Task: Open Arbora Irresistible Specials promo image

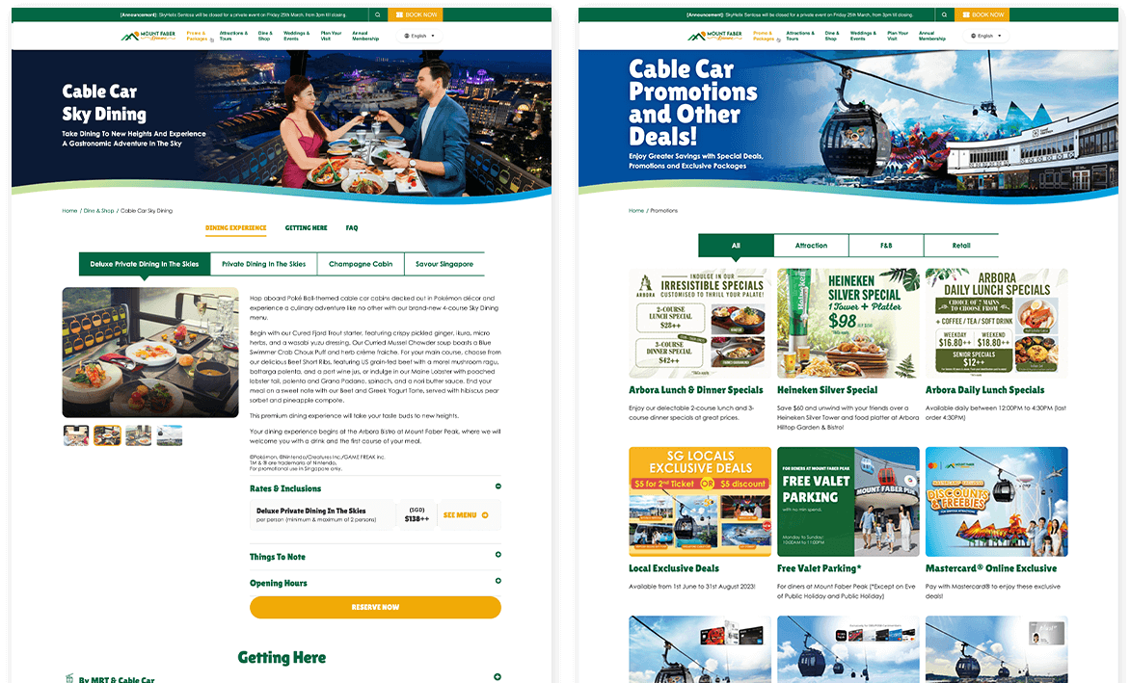Action: 700,323
